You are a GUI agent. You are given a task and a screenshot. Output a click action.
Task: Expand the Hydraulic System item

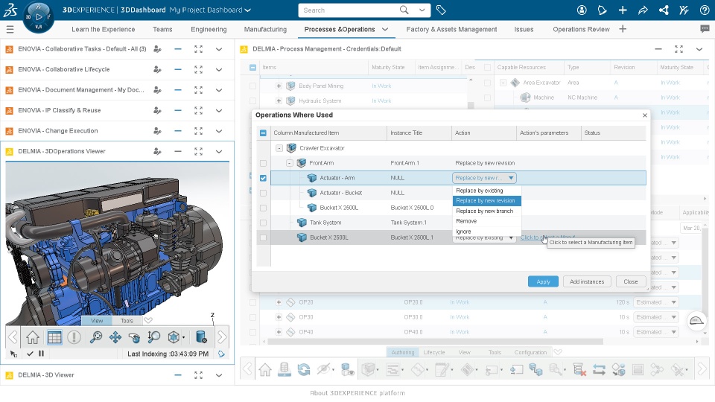279,100
